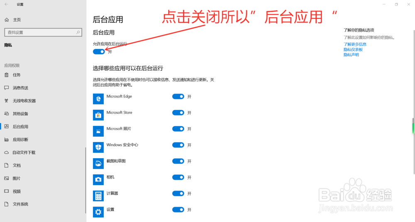415x222 pixels.
Task: Click the Microsoft Store app icon
Action: 98,115
